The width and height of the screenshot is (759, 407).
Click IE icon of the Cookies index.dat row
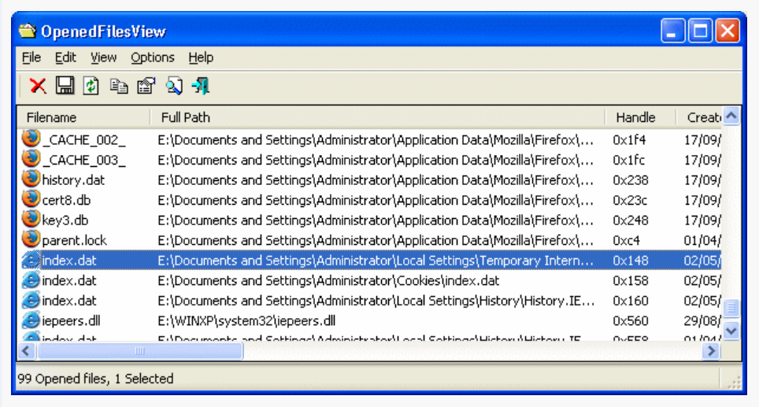tap(31, 280)
